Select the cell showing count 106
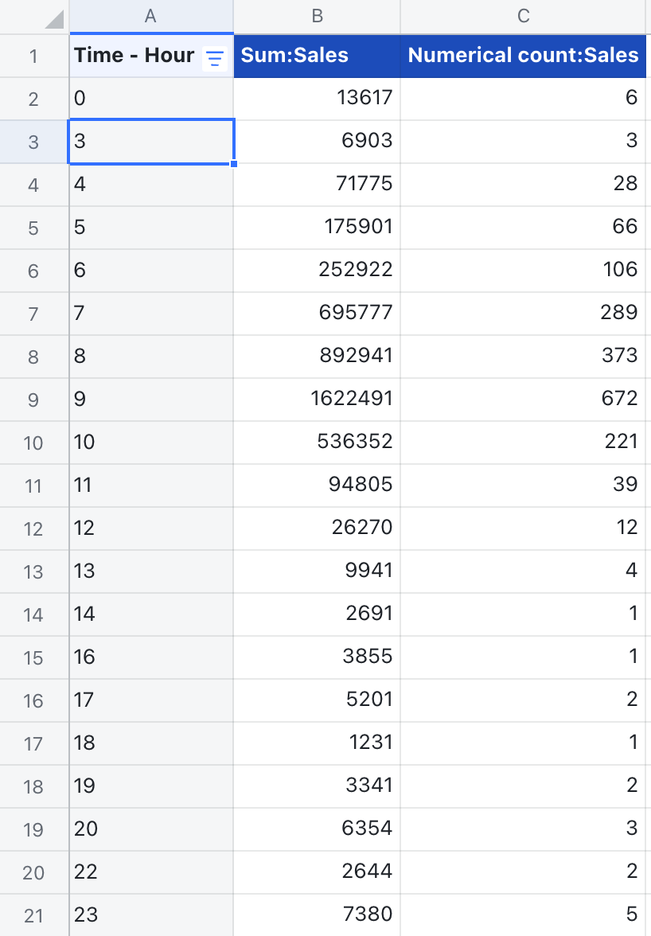651x936 pixels. (522, 270)
